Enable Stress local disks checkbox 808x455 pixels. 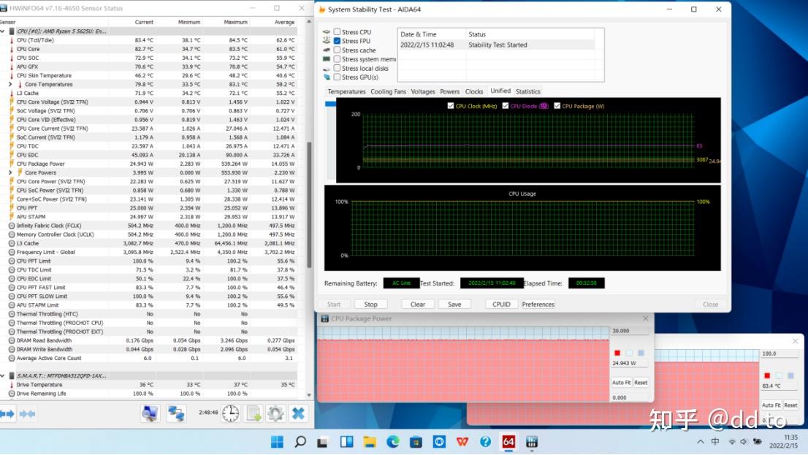[x=337, y=68]
